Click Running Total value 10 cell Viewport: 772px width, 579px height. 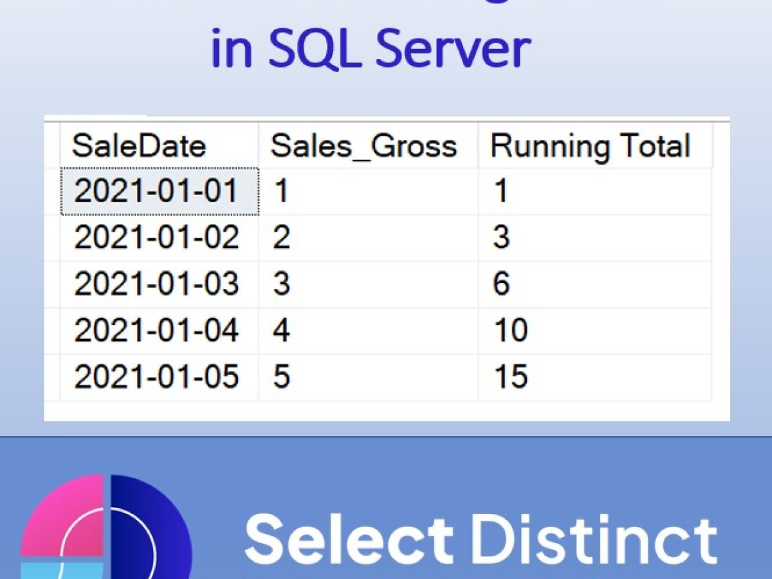pos(595,331)
